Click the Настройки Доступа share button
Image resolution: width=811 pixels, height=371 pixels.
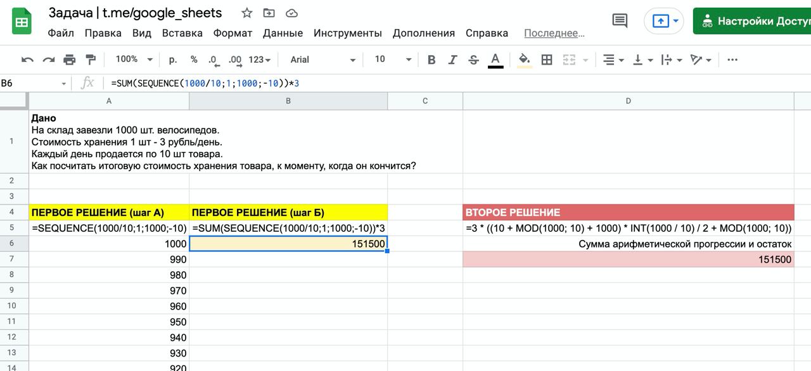click(752, 21)
